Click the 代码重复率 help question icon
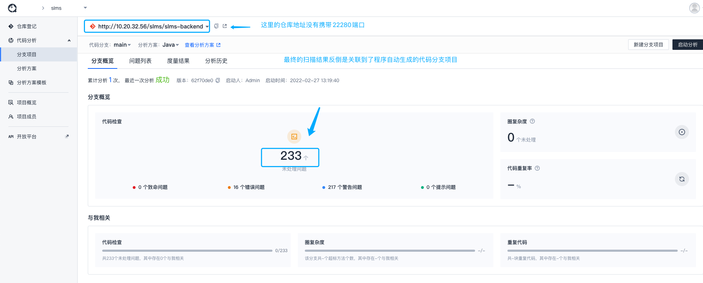The image size is (703, 283). click(x=537, y=168)
